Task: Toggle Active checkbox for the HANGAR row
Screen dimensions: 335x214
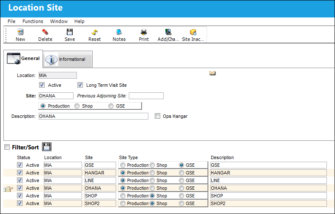Action: coord(20,173)
